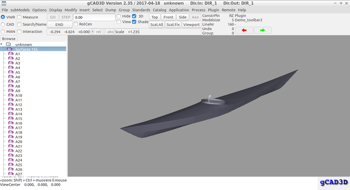Select surface A14 in the tree
The image size is (350, 190).
click(19, 114)
